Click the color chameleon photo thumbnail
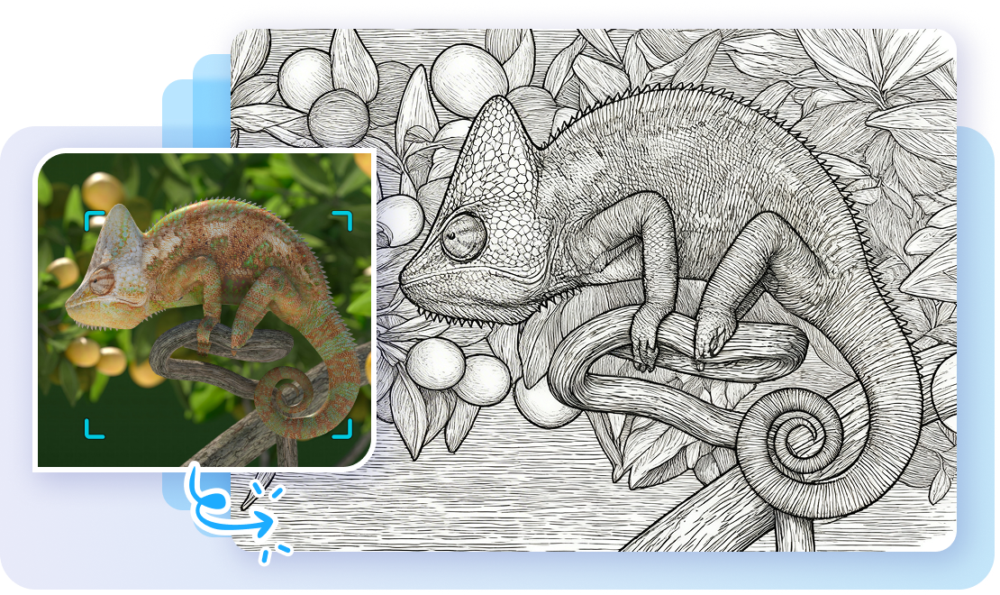Image resolution: width=1000 pixels, height=595 pixels. (205, 309)
